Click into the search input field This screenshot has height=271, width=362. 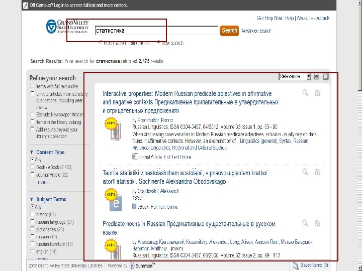click(156, 31)
